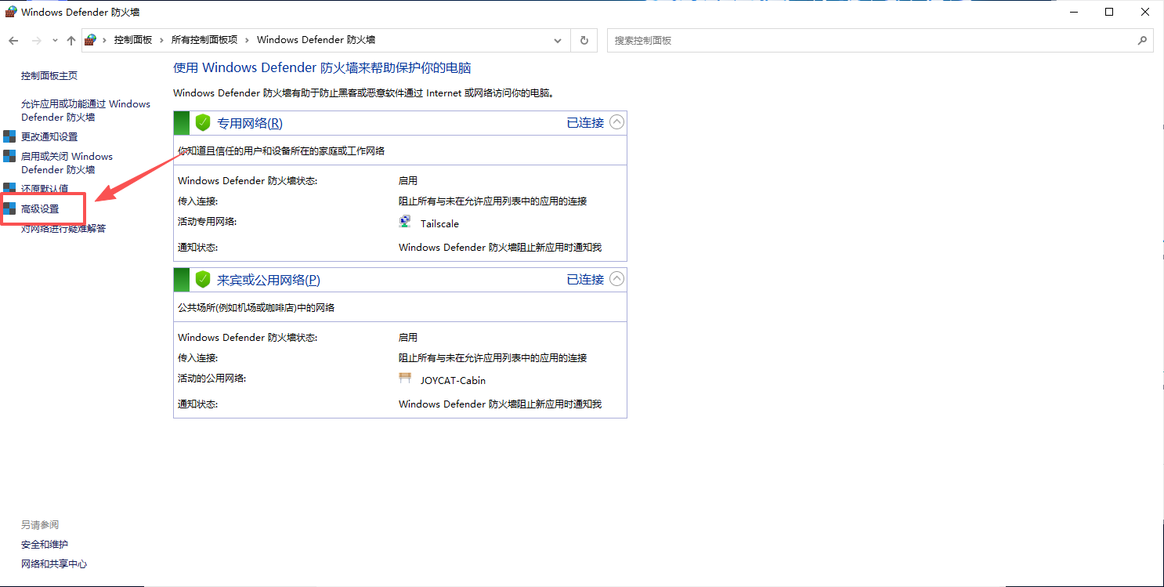This screenshot has width=1164, height=587.
Task: Click 活动专用网络: label
Action: pos(207,222)
